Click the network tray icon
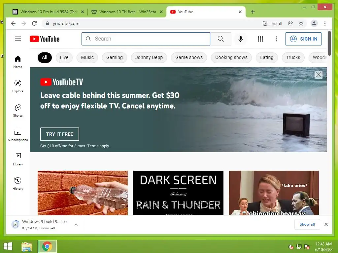 point(299,247)
